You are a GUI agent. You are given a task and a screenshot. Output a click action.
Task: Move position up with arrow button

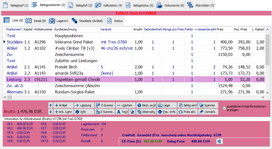[x=51, y=105]
